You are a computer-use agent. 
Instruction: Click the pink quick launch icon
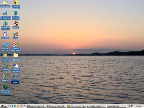21,106
